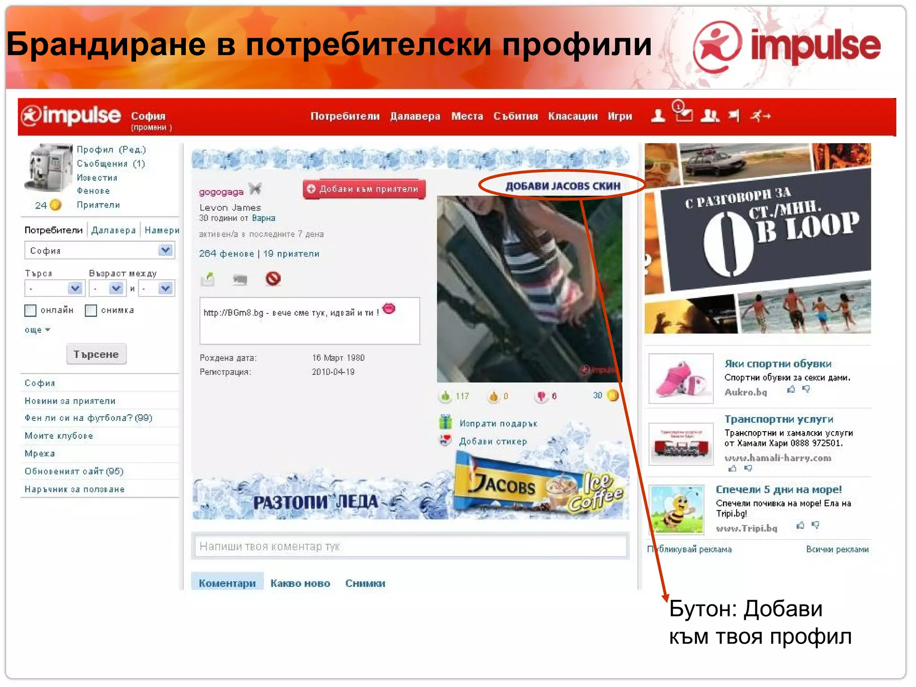Open Далавера in the top menu
The image size is (916, 687).
coord(415,116)
